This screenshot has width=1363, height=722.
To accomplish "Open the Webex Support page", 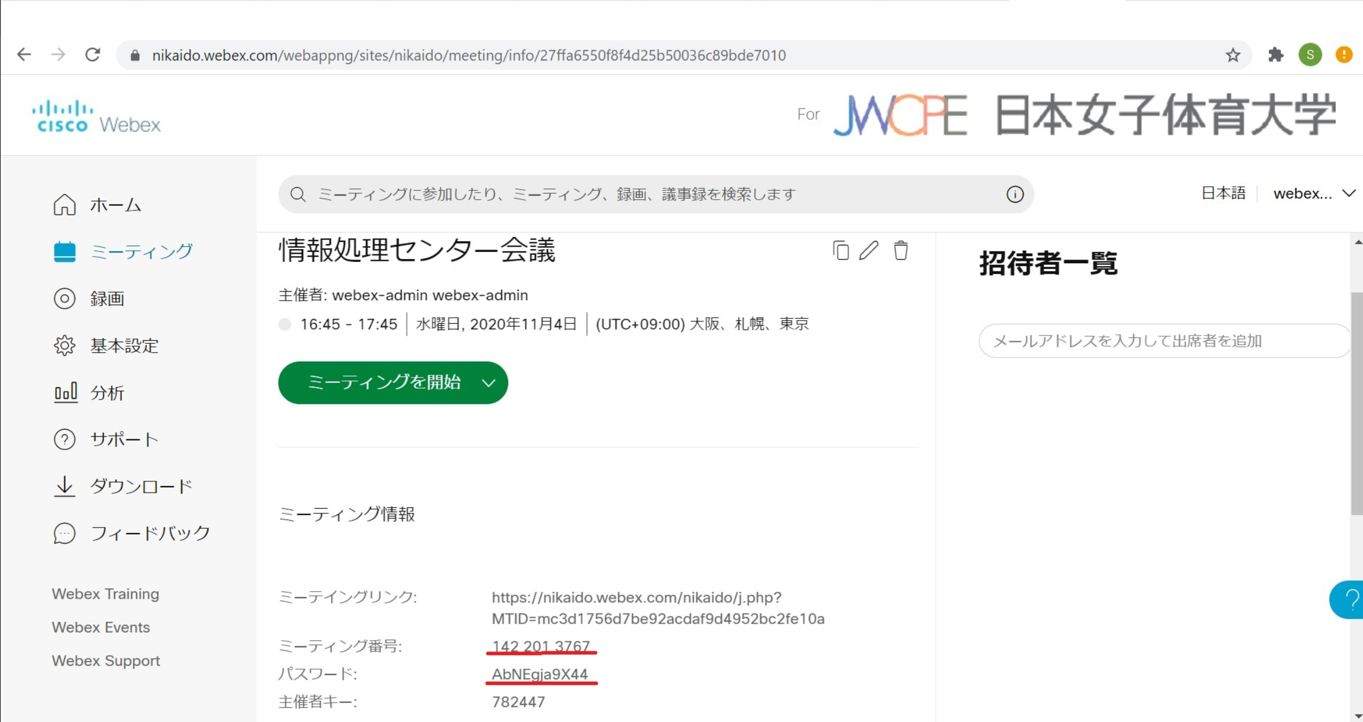I will [106, 660].
